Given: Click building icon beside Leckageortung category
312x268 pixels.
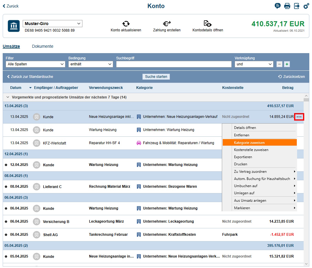Looking at the screenshot, I should point(139,221).
